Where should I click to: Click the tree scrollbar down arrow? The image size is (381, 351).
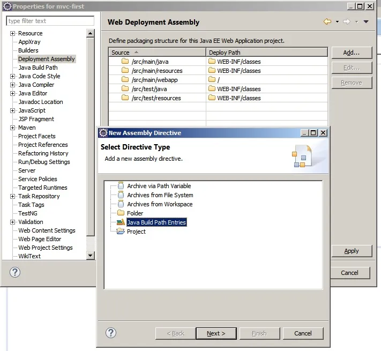click(x=91, y=255)
